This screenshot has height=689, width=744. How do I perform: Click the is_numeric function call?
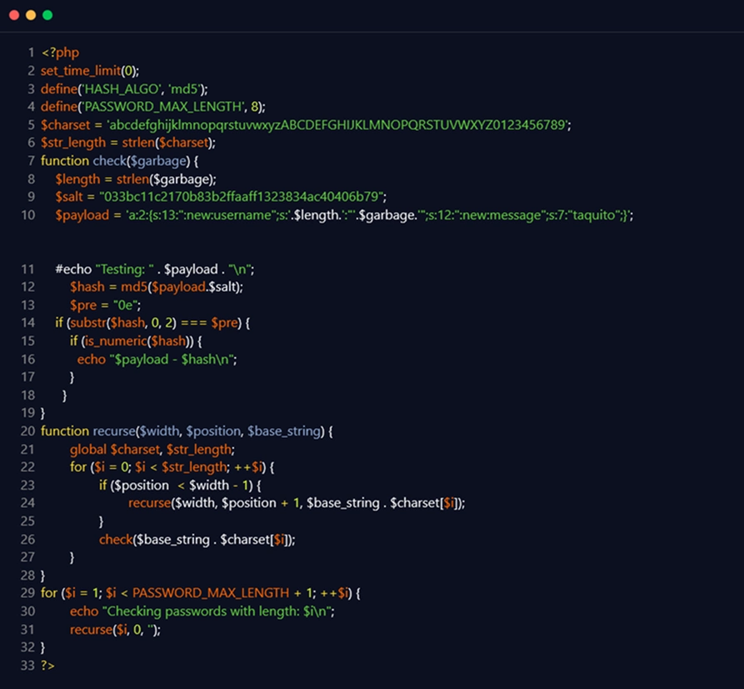[x=113, y=341]
